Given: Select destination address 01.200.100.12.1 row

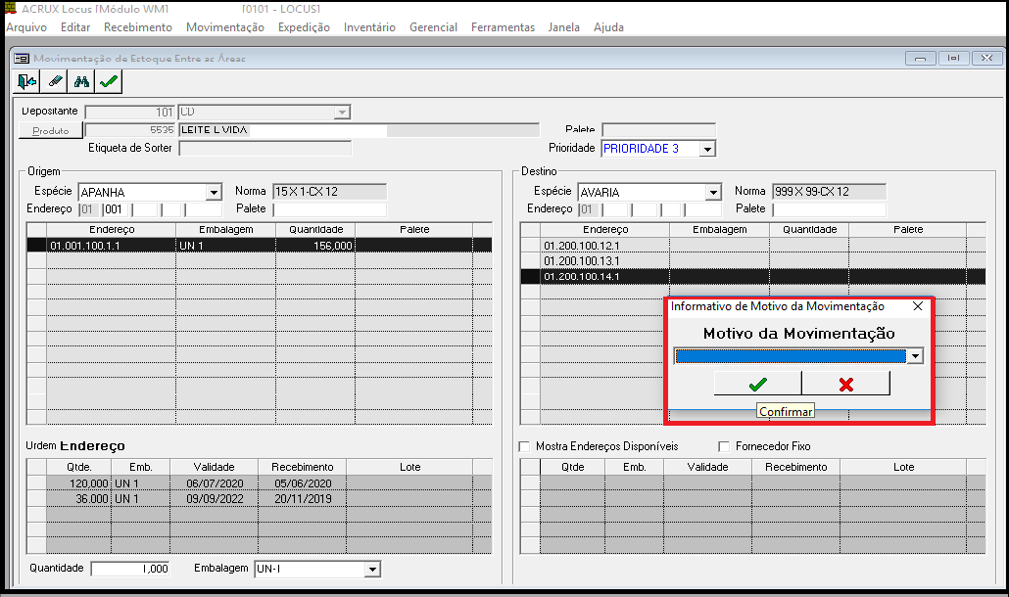Looking at the screenshot, I should [595, 246].
